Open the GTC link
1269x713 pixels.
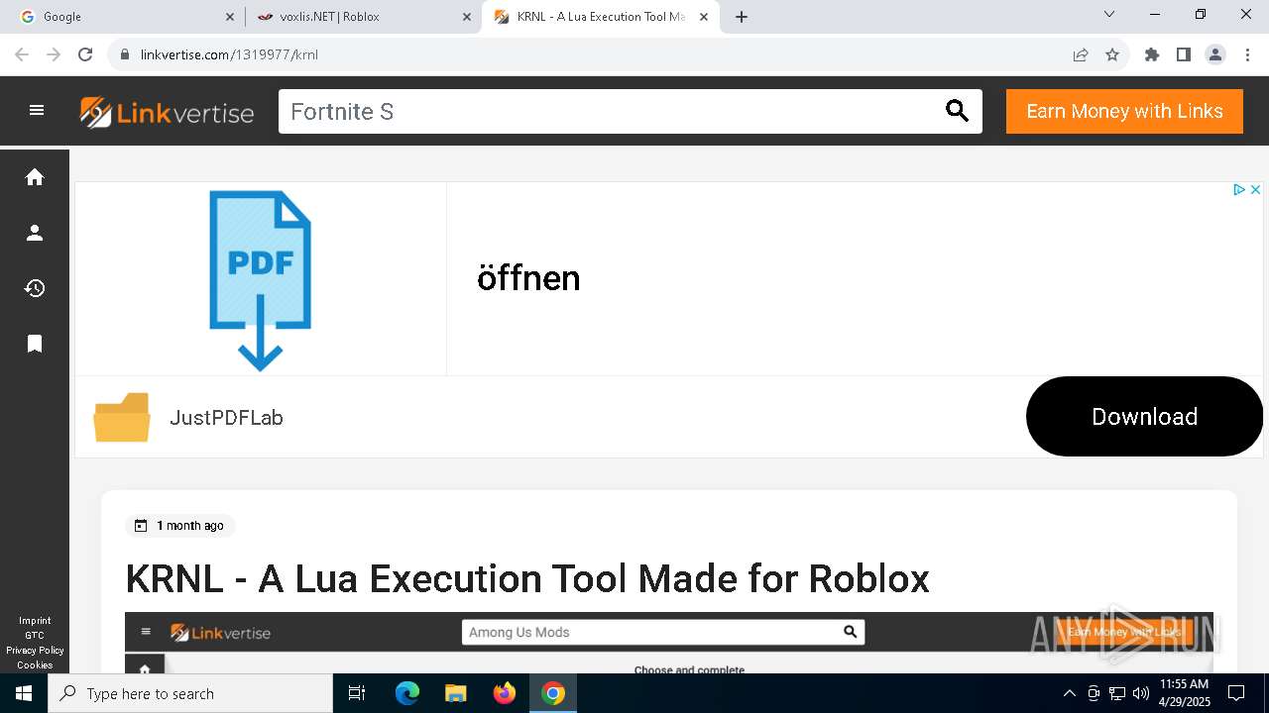point(35,636)
